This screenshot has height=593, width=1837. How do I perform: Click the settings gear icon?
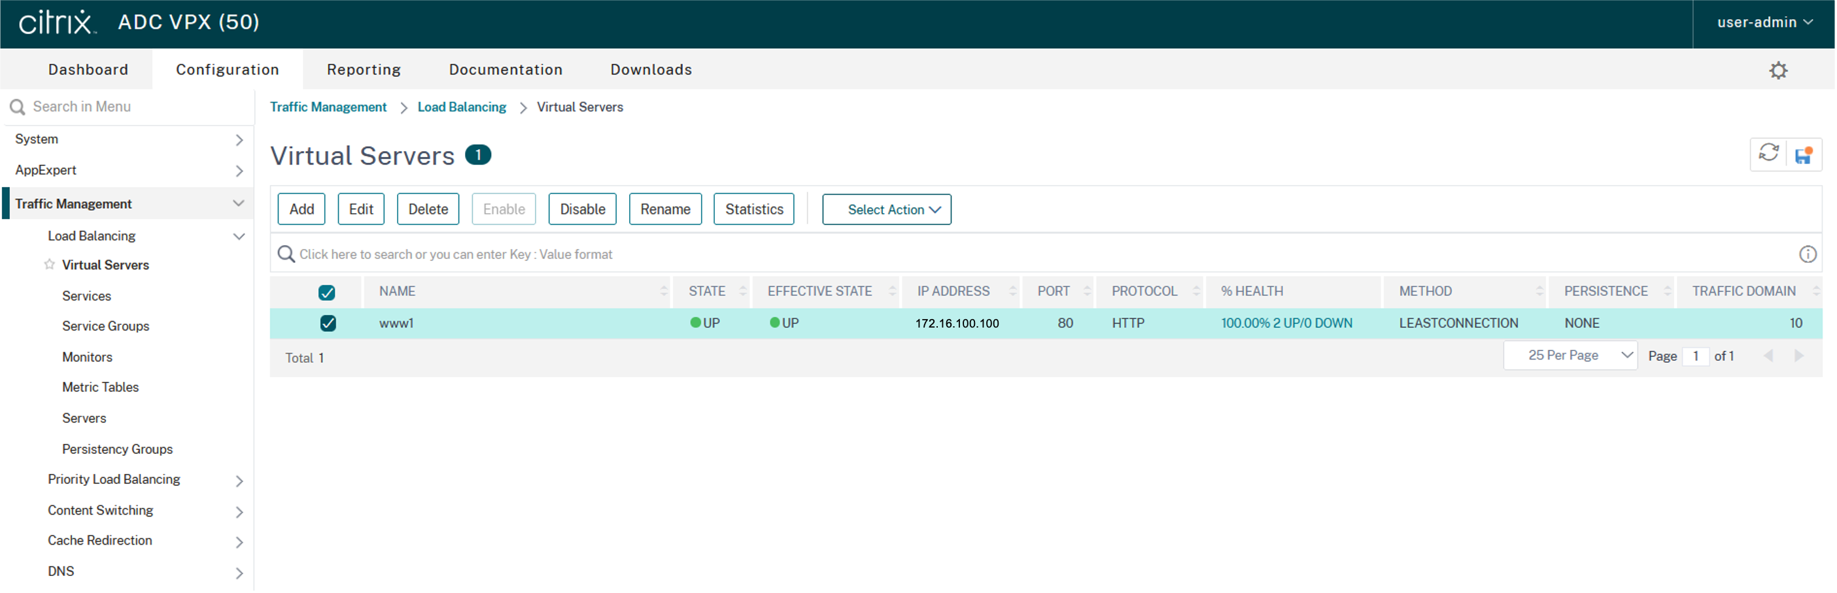tap(1777, 70)
